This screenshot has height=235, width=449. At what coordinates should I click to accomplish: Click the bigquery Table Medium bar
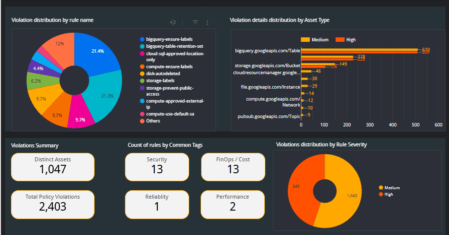359,49
